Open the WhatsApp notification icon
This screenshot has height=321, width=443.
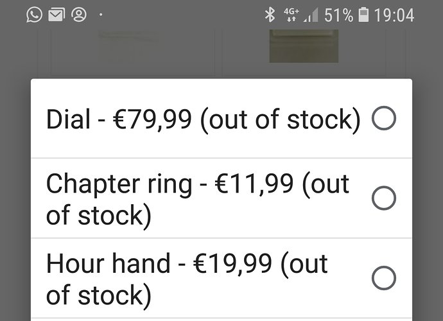(34, 15)
